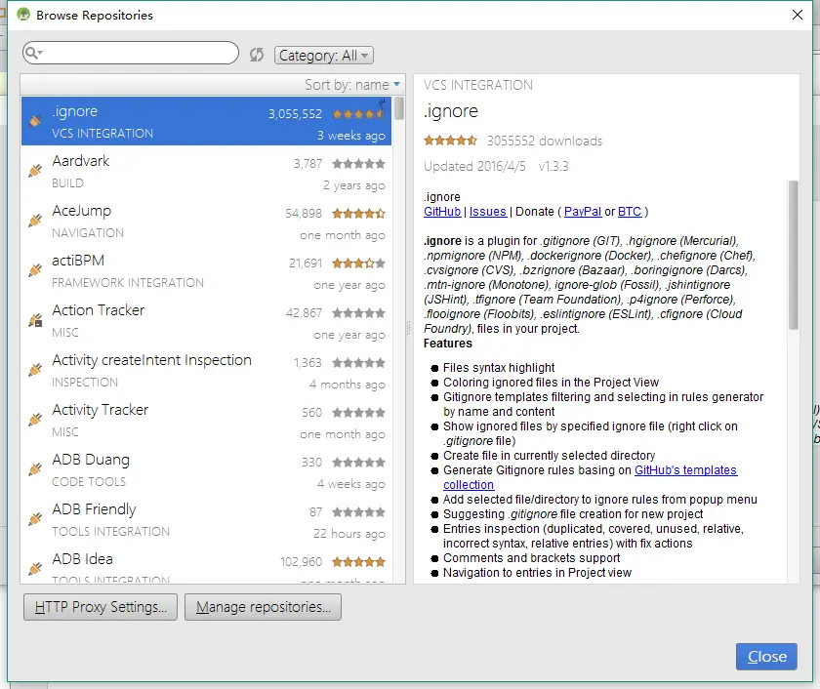Click the VCS INTEGRATION heading in details
Image resolution: width=820 pixels, height=689 pixels.
[x=478, y=85]
